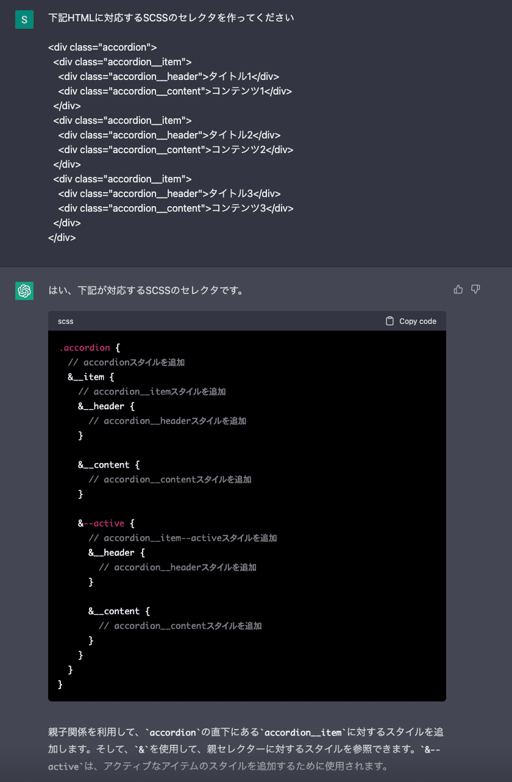Click the comment about accordion__item--active styles
Viewport: 512px width, 782px height.
182,538
